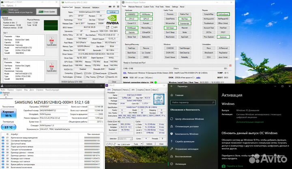Click the green memory usage graph in RAMExpert
Screen dimensions: 292x169
(51, 25)
